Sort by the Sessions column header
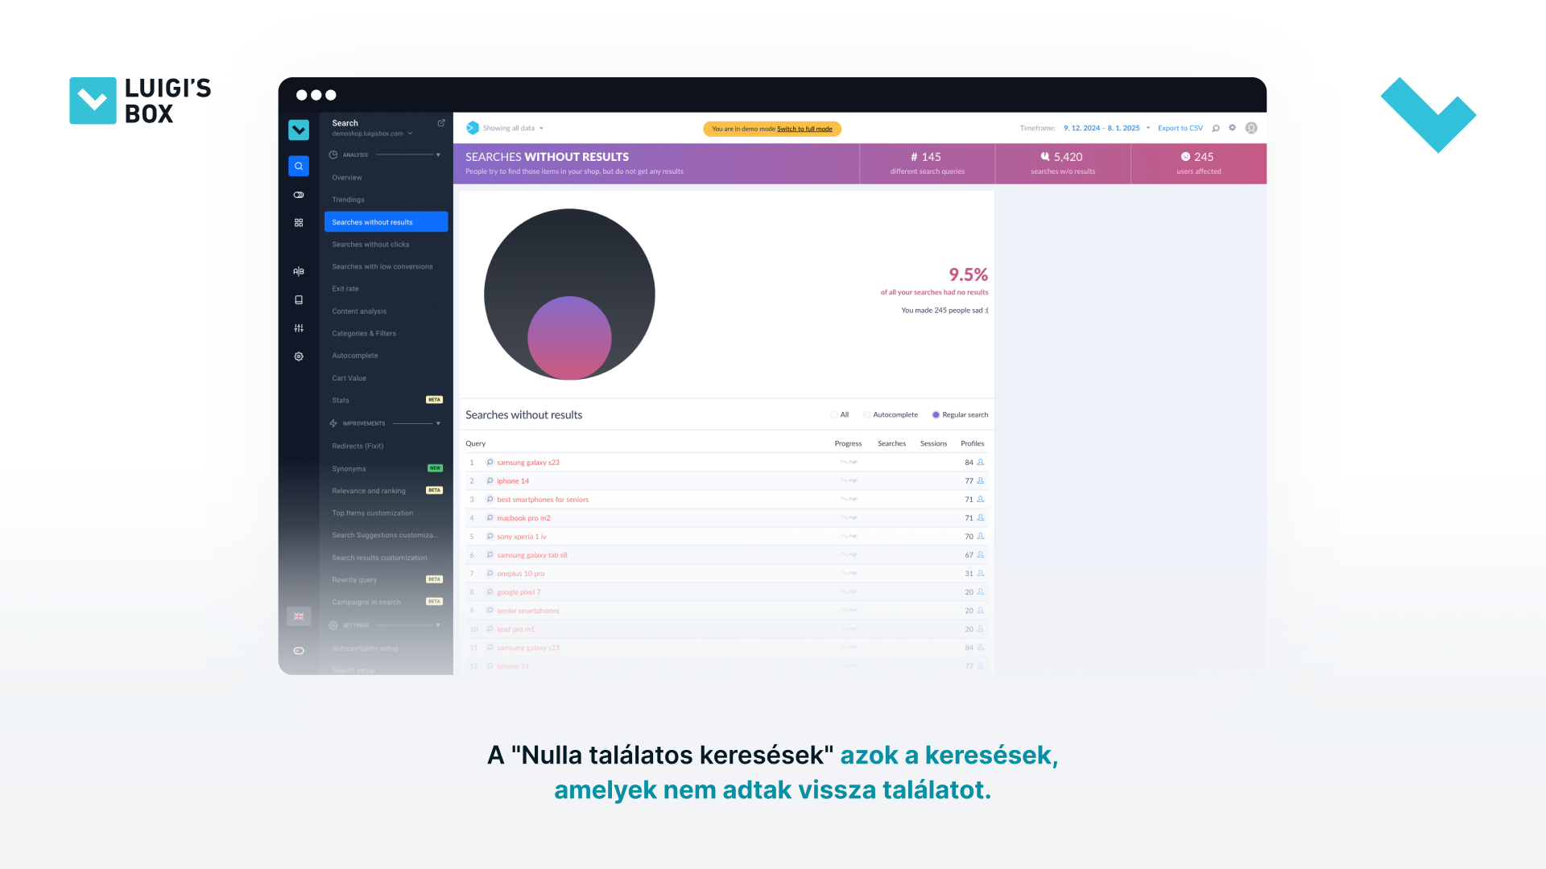The height and width of the screenshot is (869, 1546). coord(933,443)
